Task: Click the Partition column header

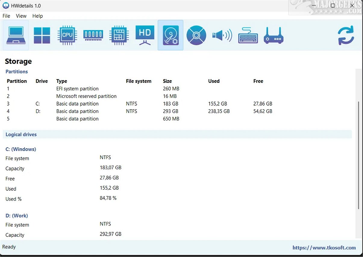Action: pos(17,81)
